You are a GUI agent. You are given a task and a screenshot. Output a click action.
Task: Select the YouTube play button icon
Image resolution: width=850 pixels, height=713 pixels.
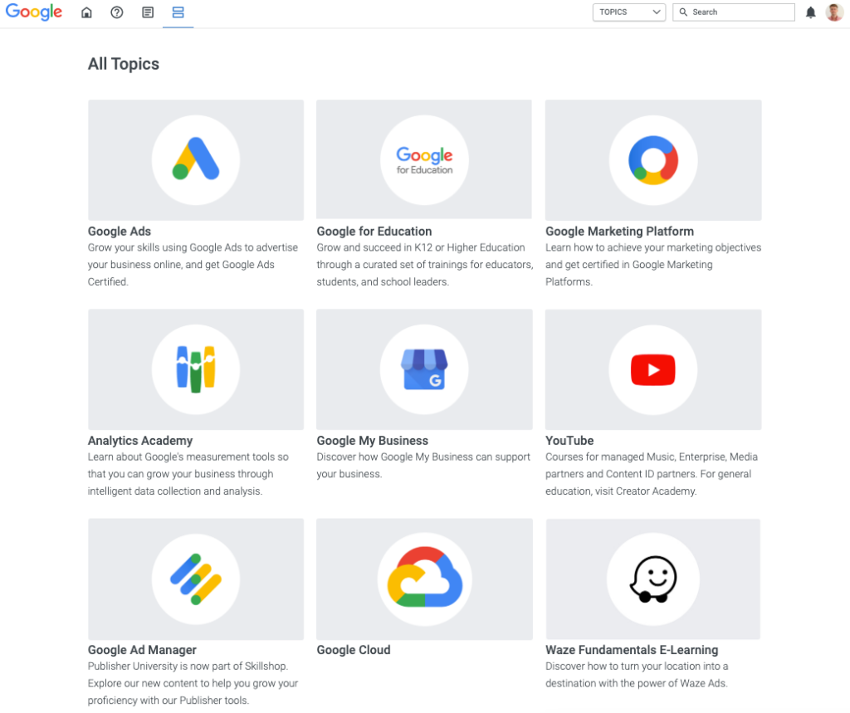[652, 369]
